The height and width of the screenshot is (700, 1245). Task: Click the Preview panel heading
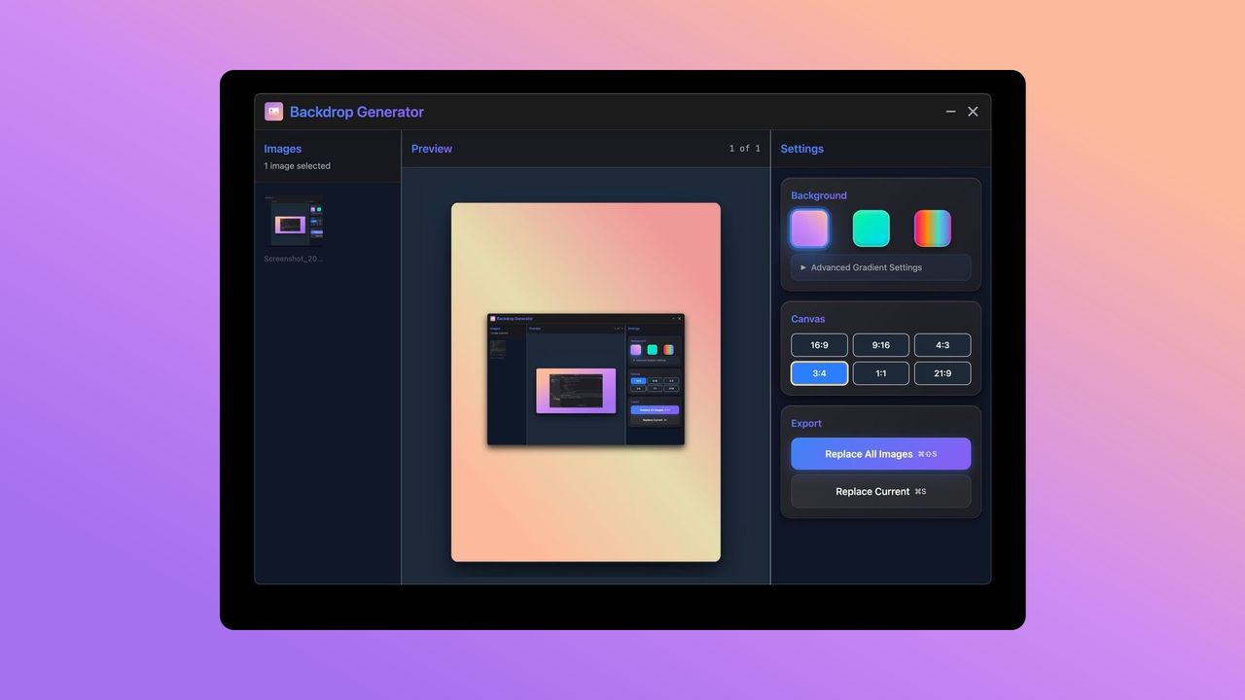coord(432,149)
